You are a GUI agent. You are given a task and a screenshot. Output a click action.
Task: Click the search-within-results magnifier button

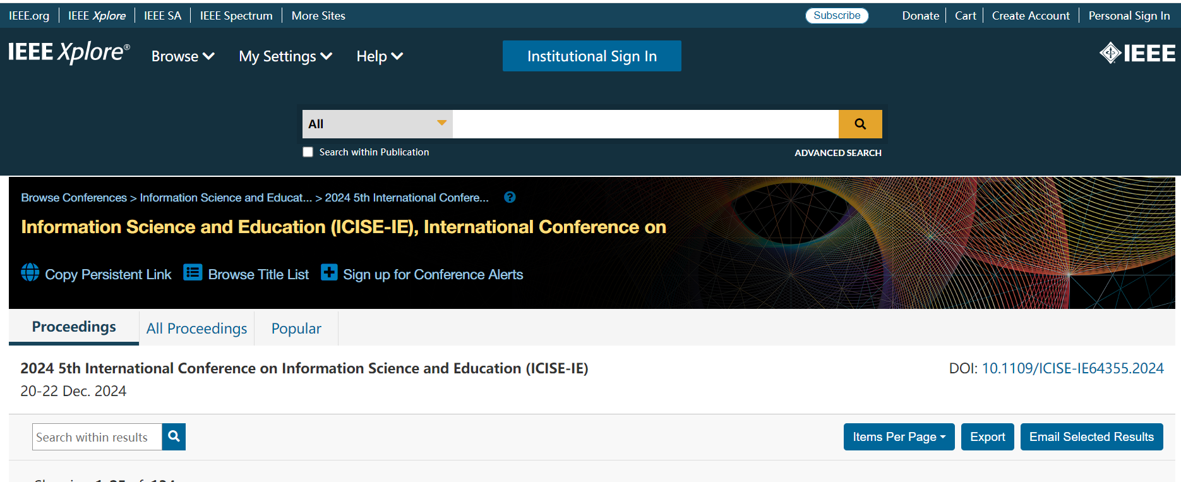pyautogui.click(x=174, y=437)
